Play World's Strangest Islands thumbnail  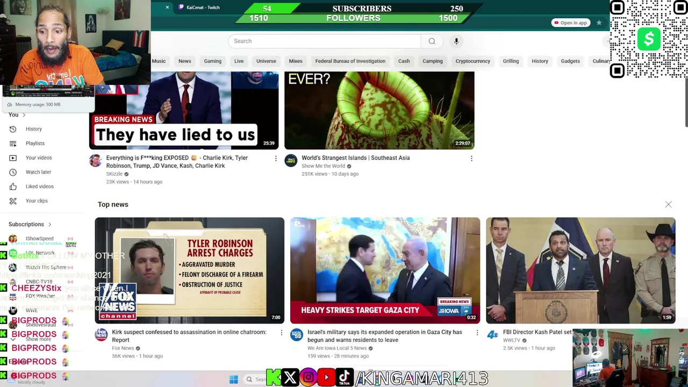[x=379, y=110]
